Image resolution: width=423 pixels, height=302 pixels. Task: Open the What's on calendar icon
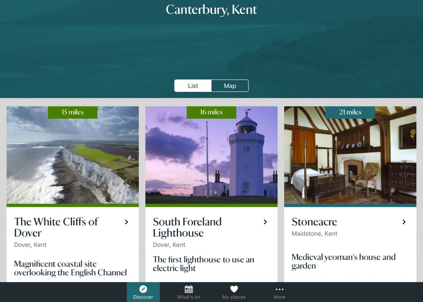(189, 289)
